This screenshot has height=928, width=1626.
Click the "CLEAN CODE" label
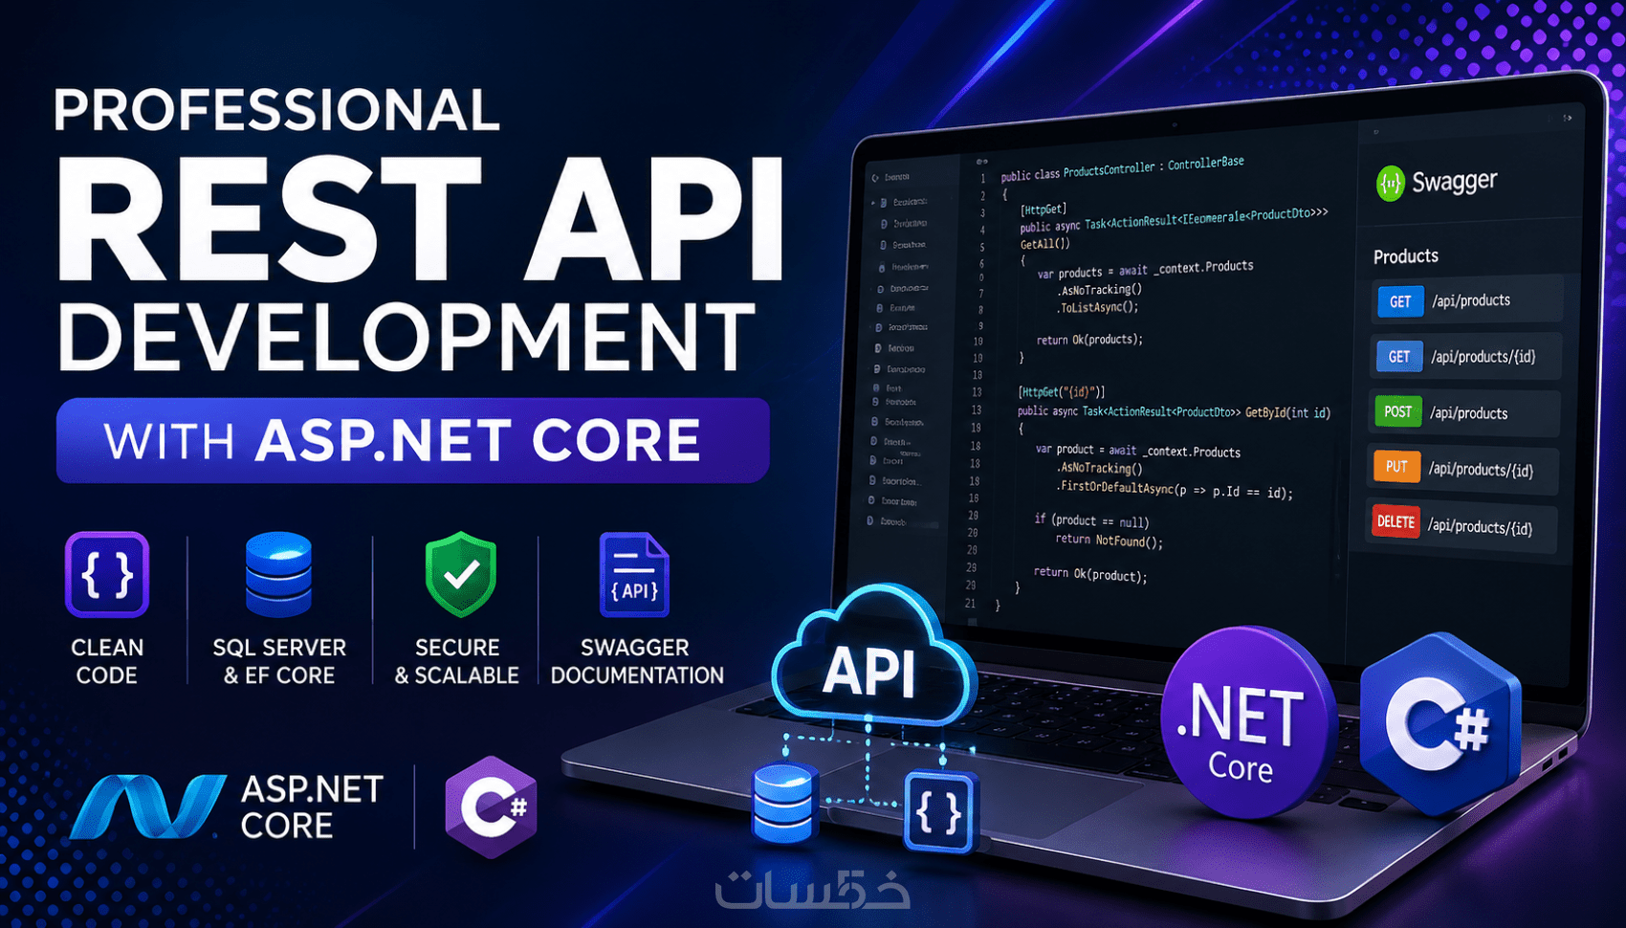point(107,661)
